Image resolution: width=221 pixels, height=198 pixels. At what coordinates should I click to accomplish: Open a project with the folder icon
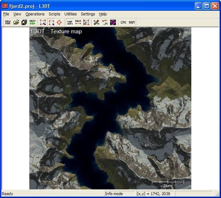(x=16, y=22)
